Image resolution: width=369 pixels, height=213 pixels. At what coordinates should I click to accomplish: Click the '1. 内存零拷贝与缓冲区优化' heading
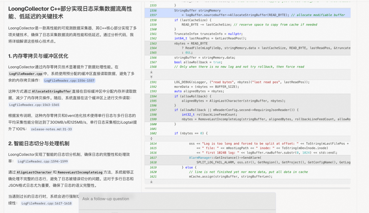click(38, 56)
